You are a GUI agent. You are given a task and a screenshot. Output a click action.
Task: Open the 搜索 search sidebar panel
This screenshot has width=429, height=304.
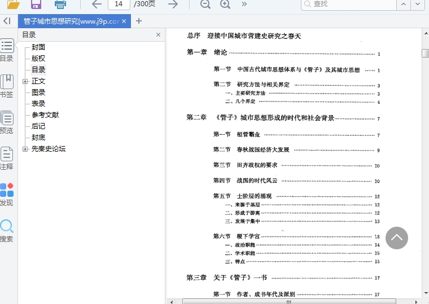point(7,231)
